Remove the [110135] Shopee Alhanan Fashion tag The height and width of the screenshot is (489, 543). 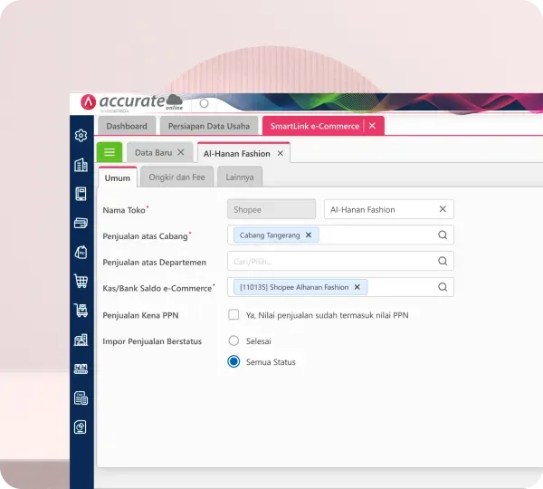[357, 287]
